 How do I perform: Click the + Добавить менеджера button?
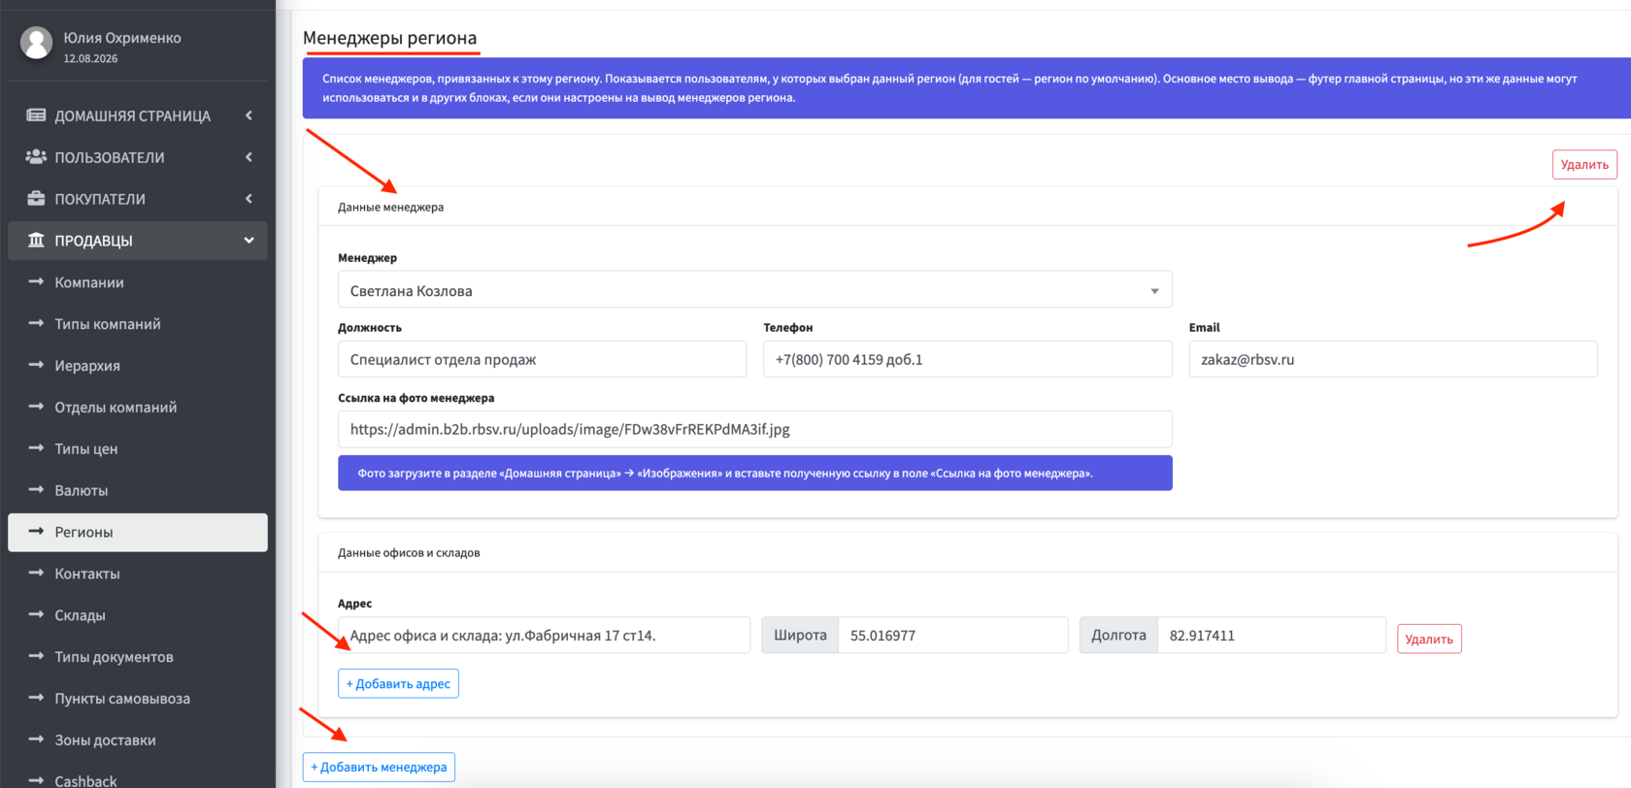379,767
